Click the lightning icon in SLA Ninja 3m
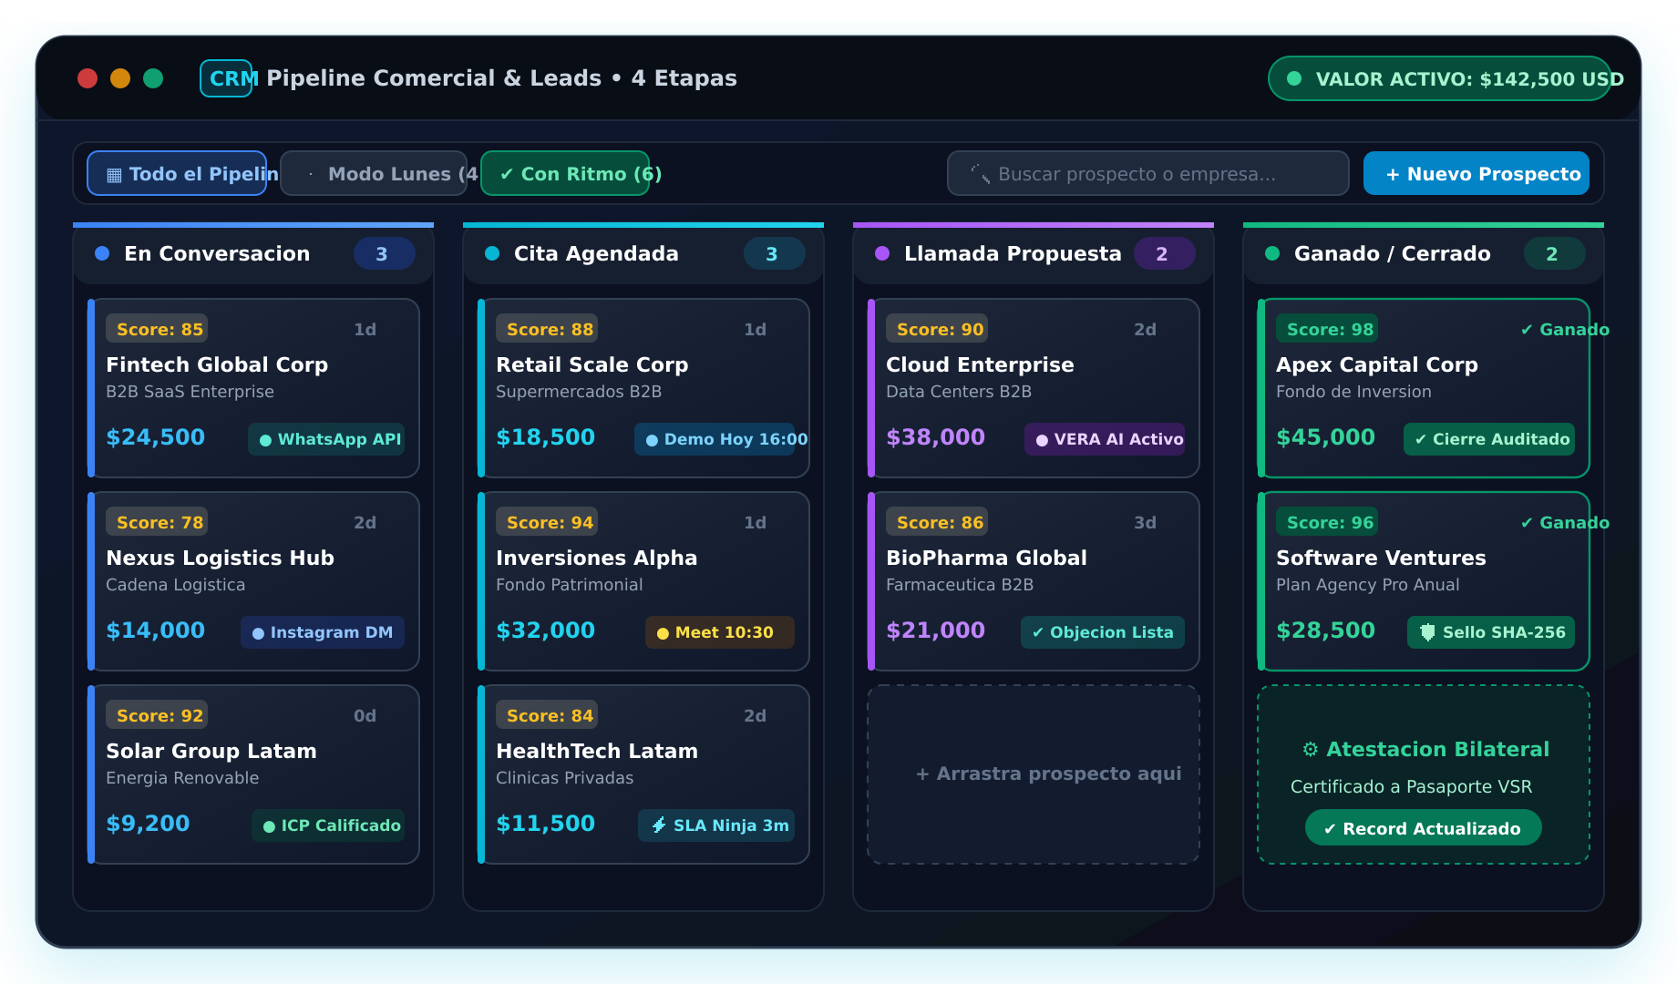 659,825
